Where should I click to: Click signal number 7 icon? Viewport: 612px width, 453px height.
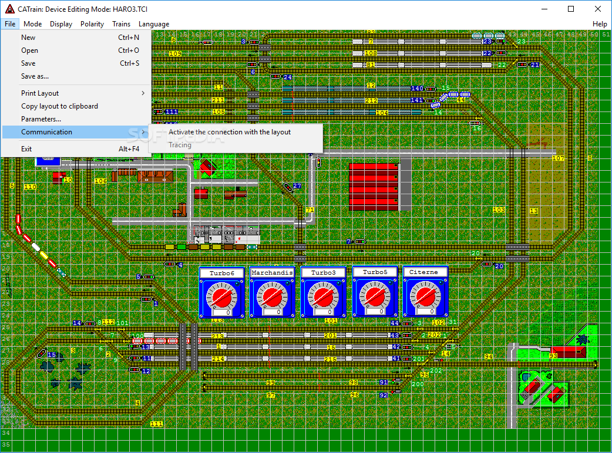pyautogui.click(x=360, y=242)
